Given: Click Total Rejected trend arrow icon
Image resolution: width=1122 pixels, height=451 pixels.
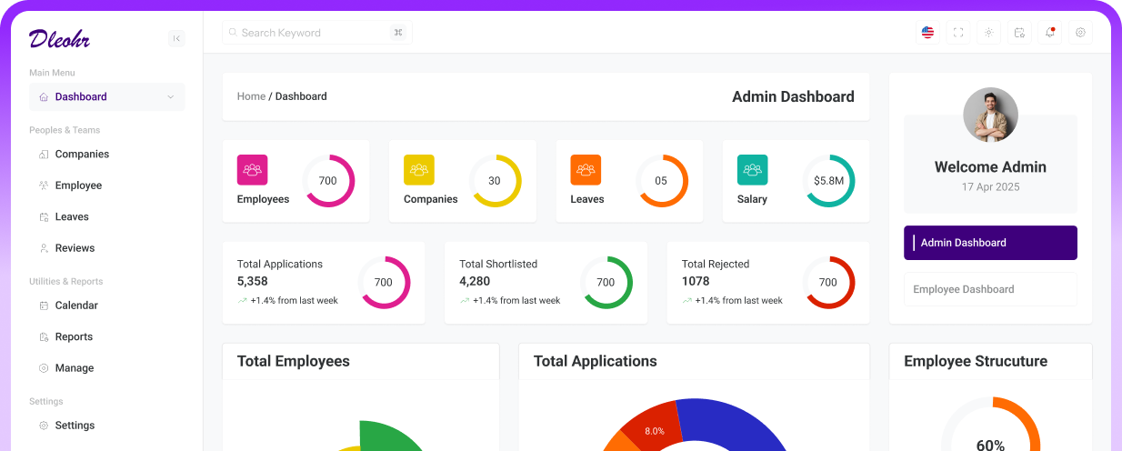Looking at the screenshot, I should click(687, 301).
